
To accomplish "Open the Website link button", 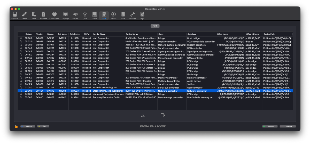I will tap(28, 126).
